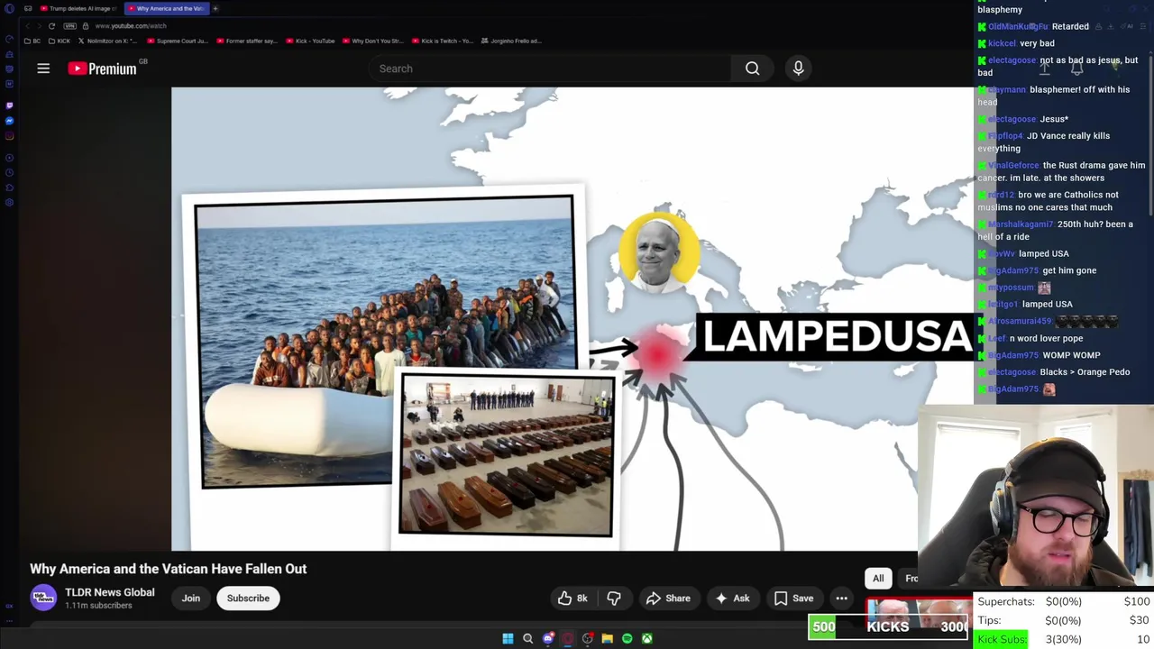Focus the YouTube search field
Screen dimensions: 1154x649
pyautogui.click(x=552, y=69)
